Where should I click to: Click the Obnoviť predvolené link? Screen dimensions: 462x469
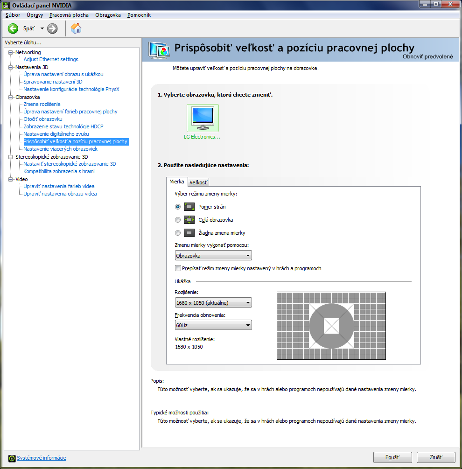(x=427, y=56)
